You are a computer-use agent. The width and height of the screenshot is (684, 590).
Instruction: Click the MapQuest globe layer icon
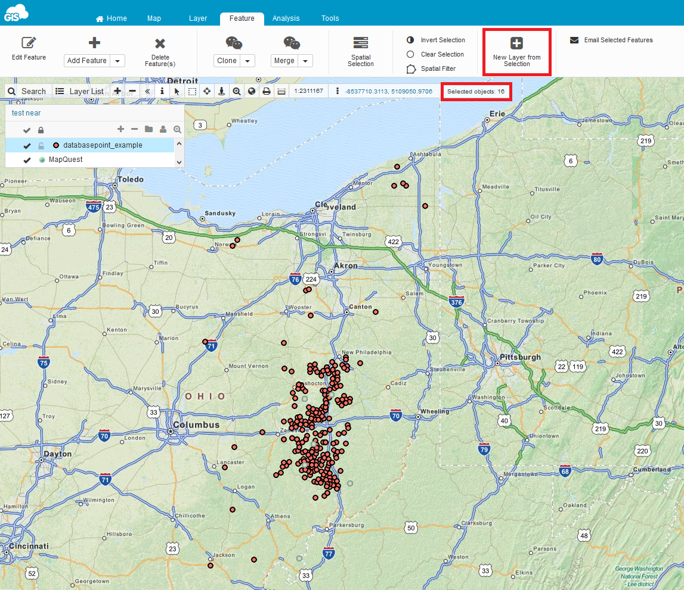click(42, 160)
